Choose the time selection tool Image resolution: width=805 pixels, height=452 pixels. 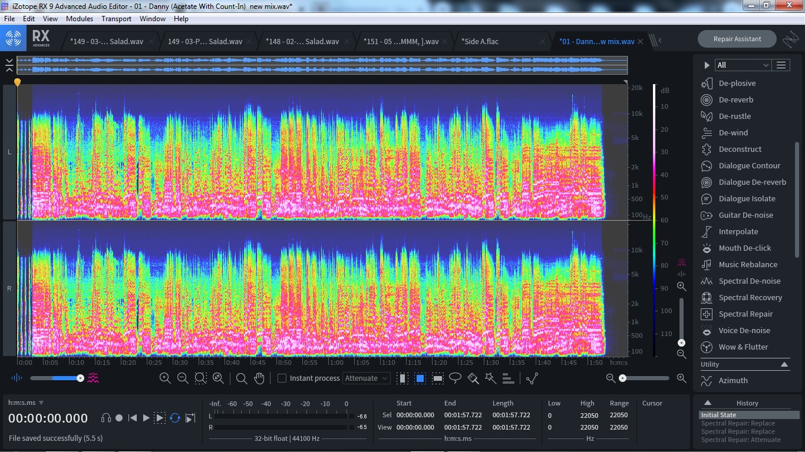[x=402, y=378]
